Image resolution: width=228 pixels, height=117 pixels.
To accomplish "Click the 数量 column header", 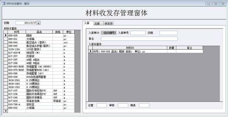I will pyautogui.click(x=172, y=48).
